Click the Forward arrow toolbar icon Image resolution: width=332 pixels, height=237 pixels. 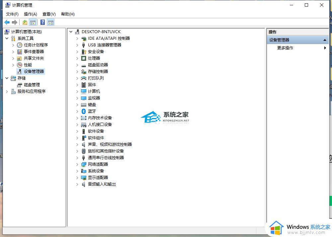15,23
